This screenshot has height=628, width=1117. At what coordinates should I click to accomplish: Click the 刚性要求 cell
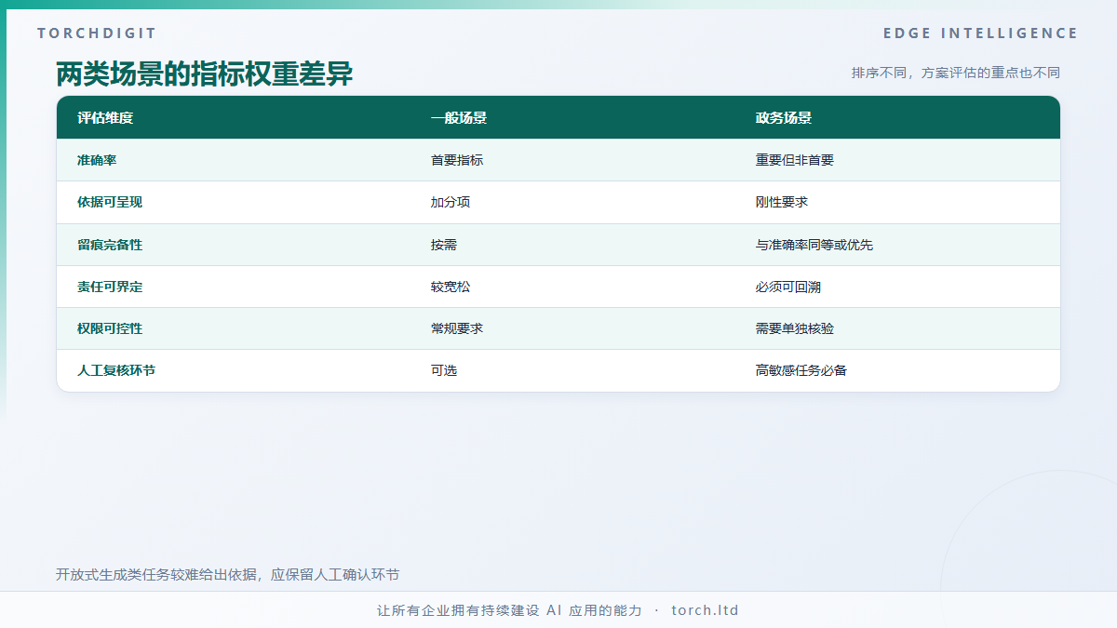click(782, 202)
